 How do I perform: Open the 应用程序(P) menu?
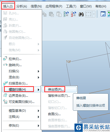(54, 6)
